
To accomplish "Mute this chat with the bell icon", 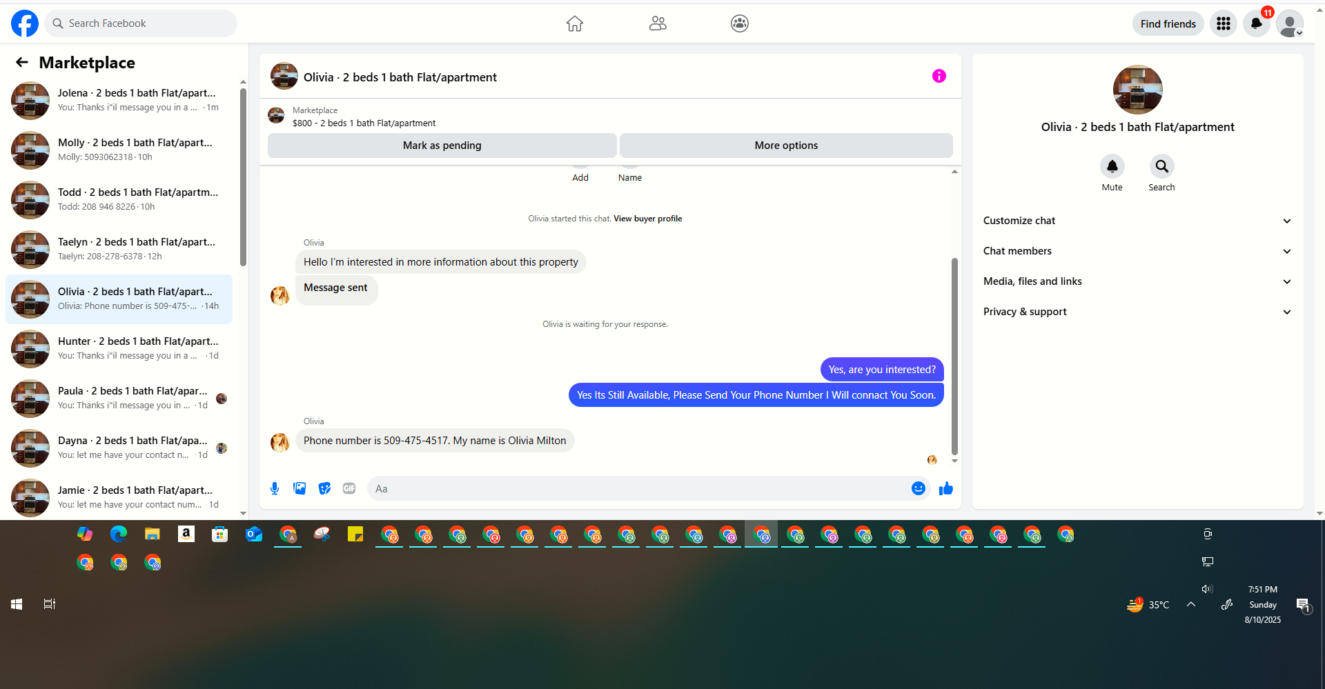I will pos(1112,166).
